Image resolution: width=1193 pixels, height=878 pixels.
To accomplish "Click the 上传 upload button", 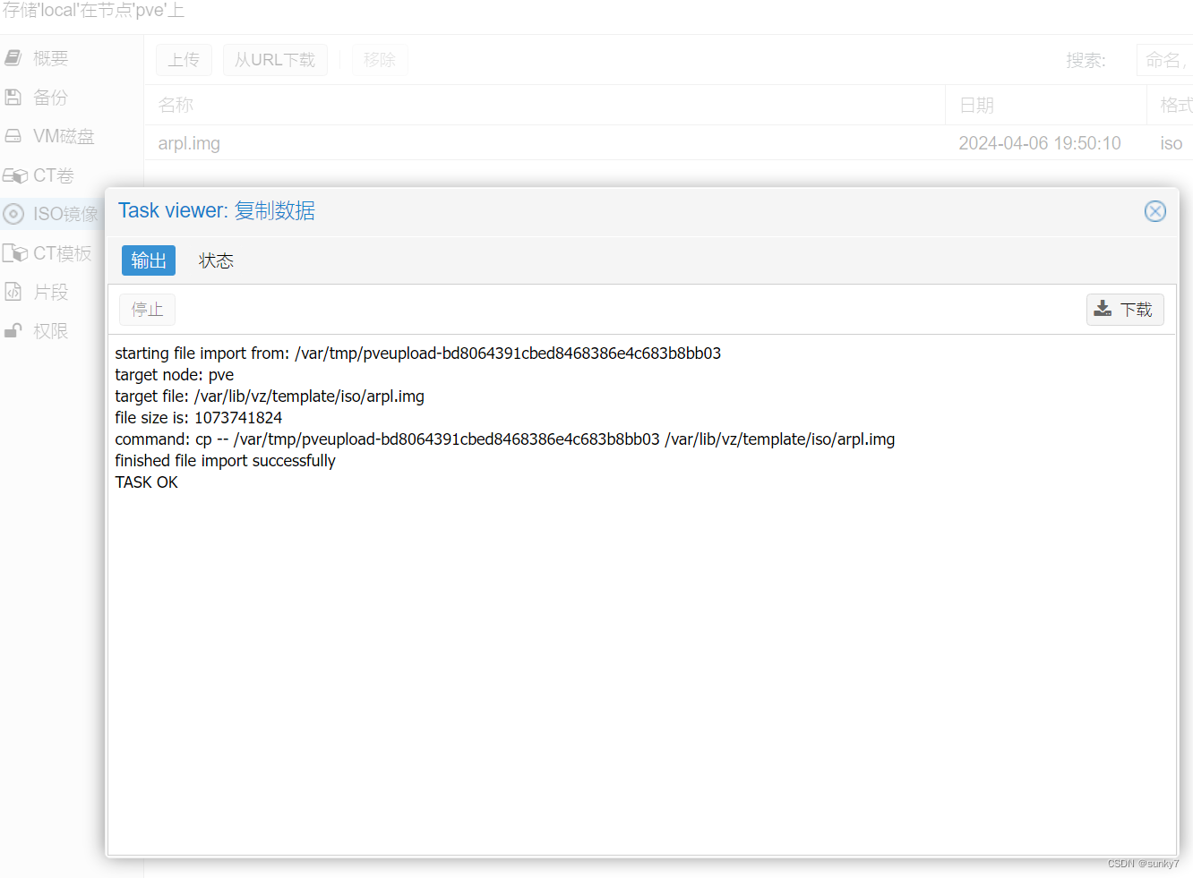I will (184, 60).
